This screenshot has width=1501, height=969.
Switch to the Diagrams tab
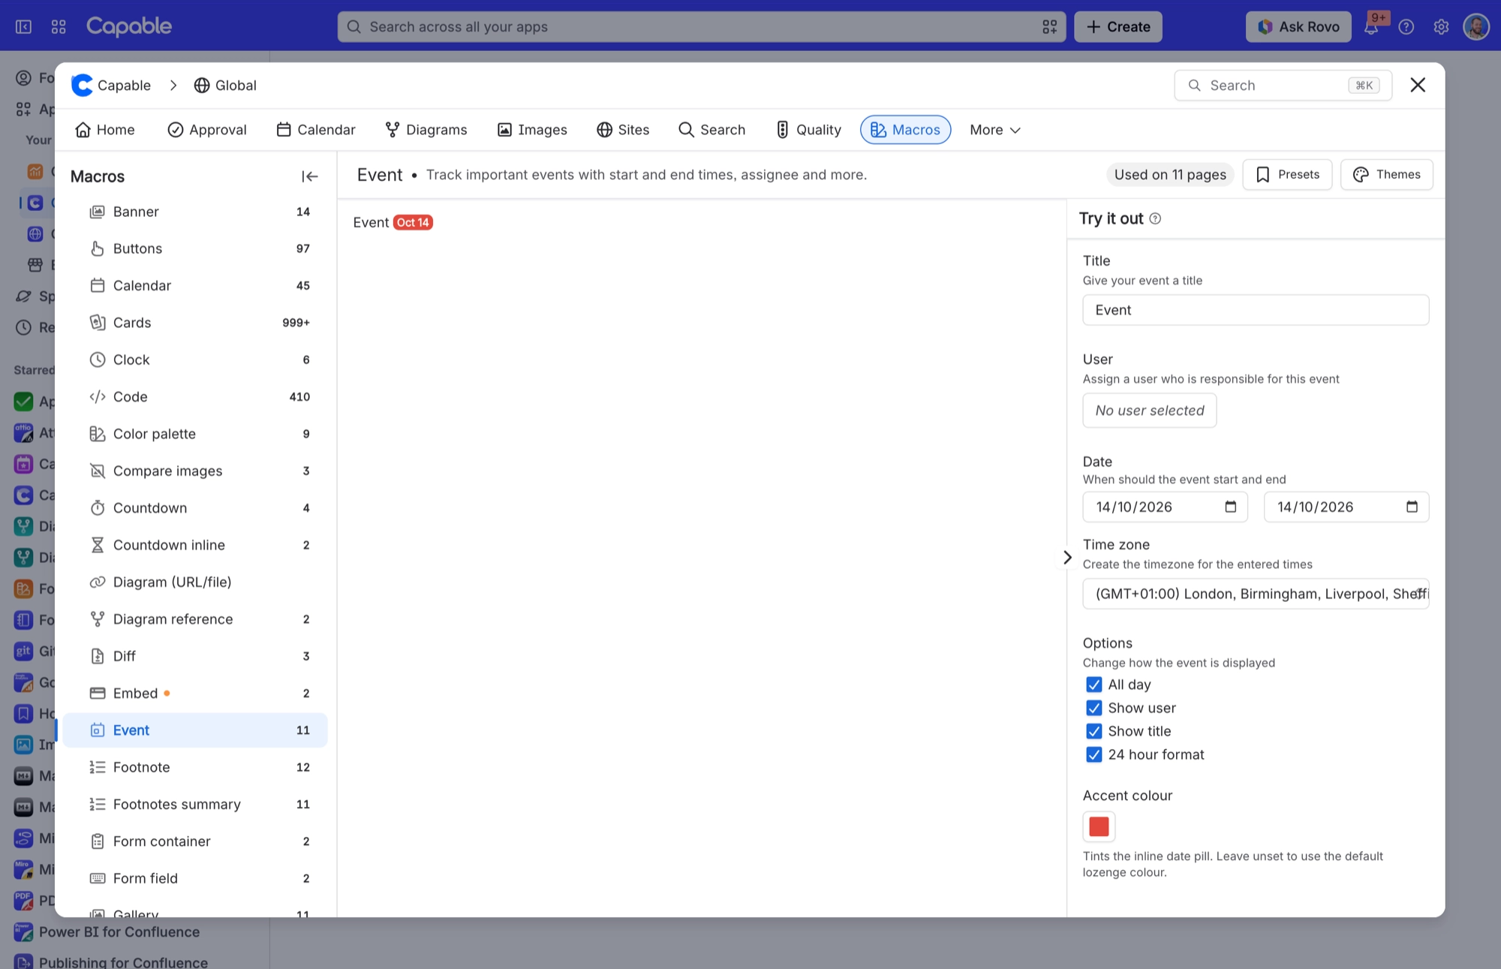click(x=426, y=130)
